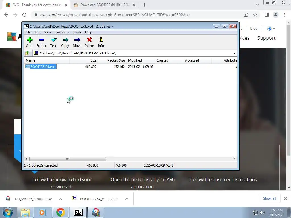Open the Chrome profile icon
Viewport: 291px width, 218px height.
tap(276, 15)
